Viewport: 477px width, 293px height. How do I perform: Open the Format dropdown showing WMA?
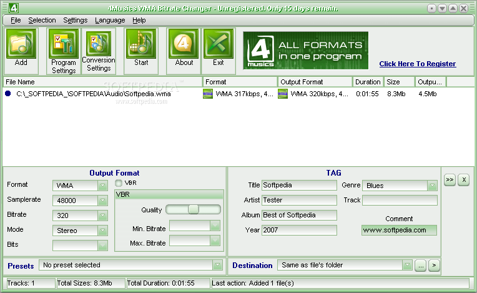coord(102,186)
